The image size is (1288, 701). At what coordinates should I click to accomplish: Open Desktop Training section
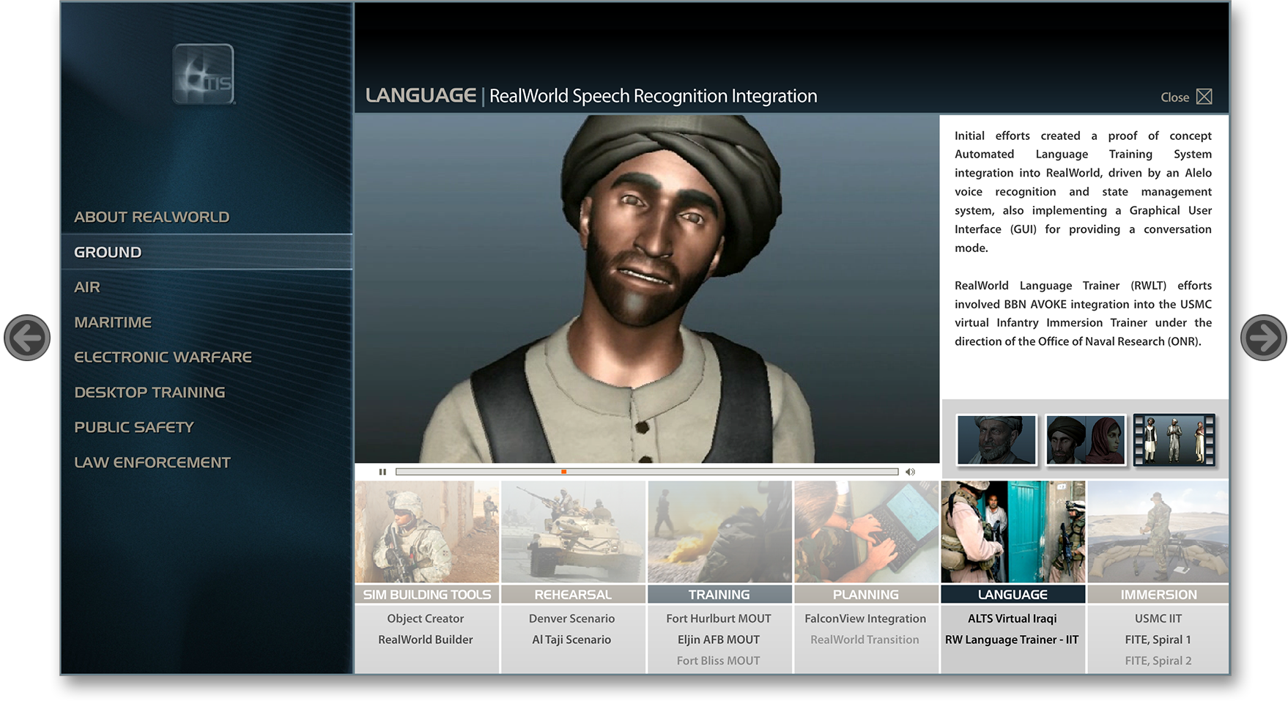pos(149,393)
